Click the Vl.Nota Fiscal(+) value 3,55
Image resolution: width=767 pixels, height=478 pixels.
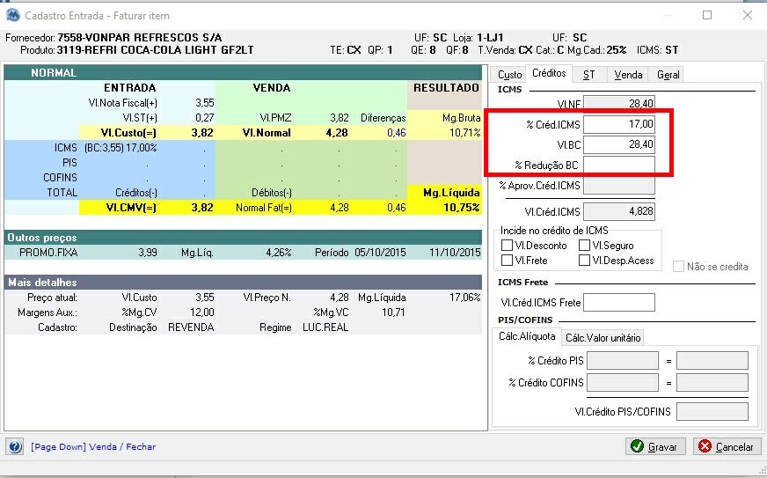tap(204, 103)
